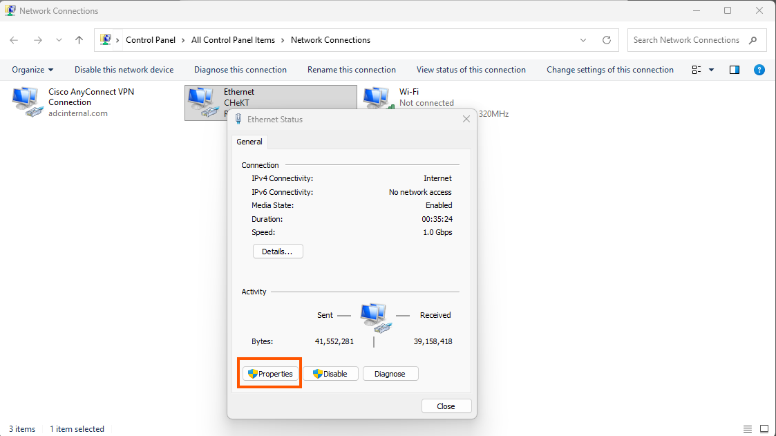Minimize the Network Connections window

(697, 10)
